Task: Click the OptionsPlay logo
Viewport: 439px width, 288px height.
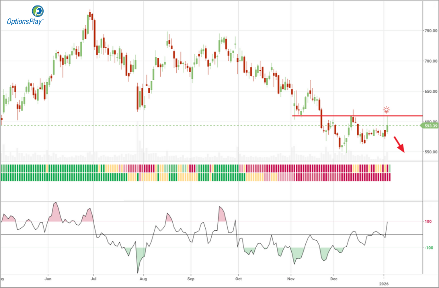Action: 24,15
